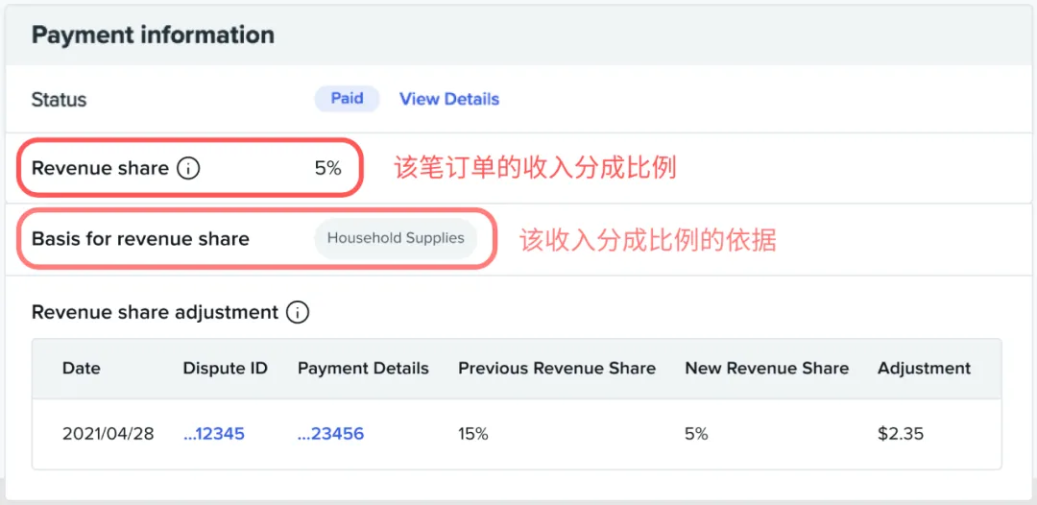Select the 5% revenue share value
This screenshot has height=505, width=1037.
click(x=328, y=169)
